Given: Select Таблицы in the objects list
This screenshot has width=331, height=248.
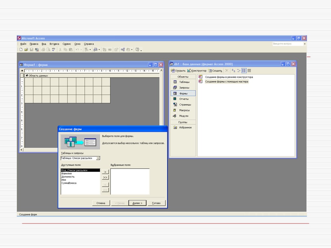Looking at the screenshot, I should 183,82.
